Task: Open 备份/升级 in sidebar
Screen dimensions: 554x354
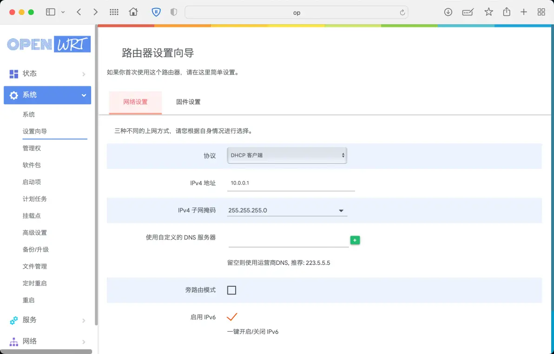Action: click(x=36, y=250)
